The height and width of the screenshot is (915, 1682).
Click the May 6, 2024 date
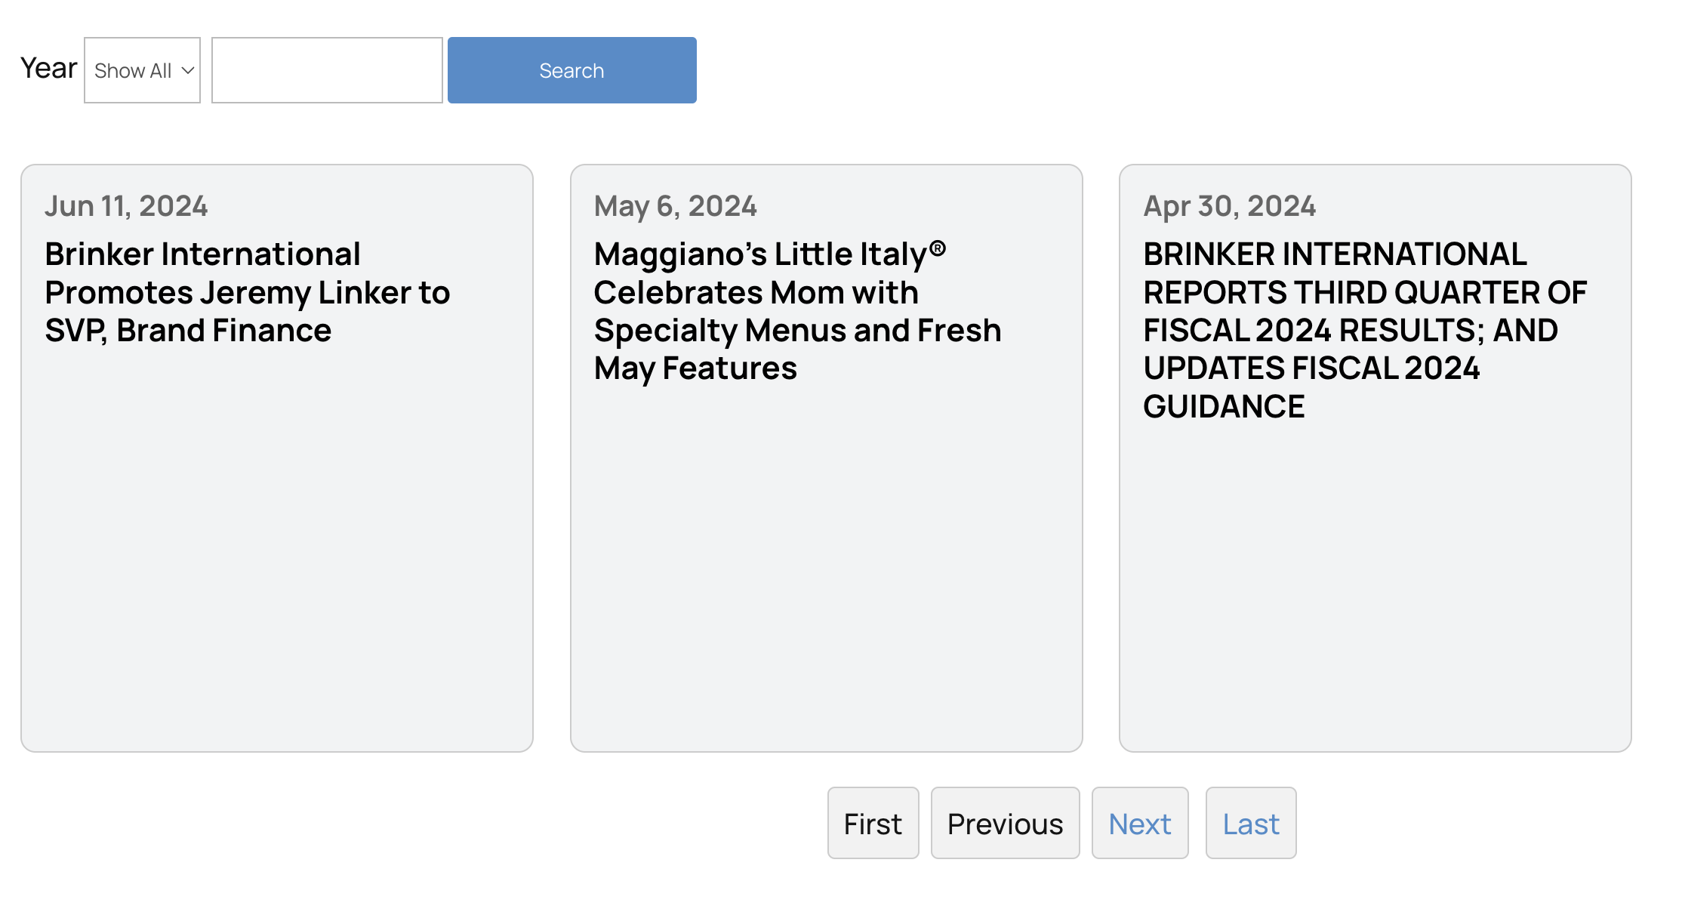pos(675,206)
